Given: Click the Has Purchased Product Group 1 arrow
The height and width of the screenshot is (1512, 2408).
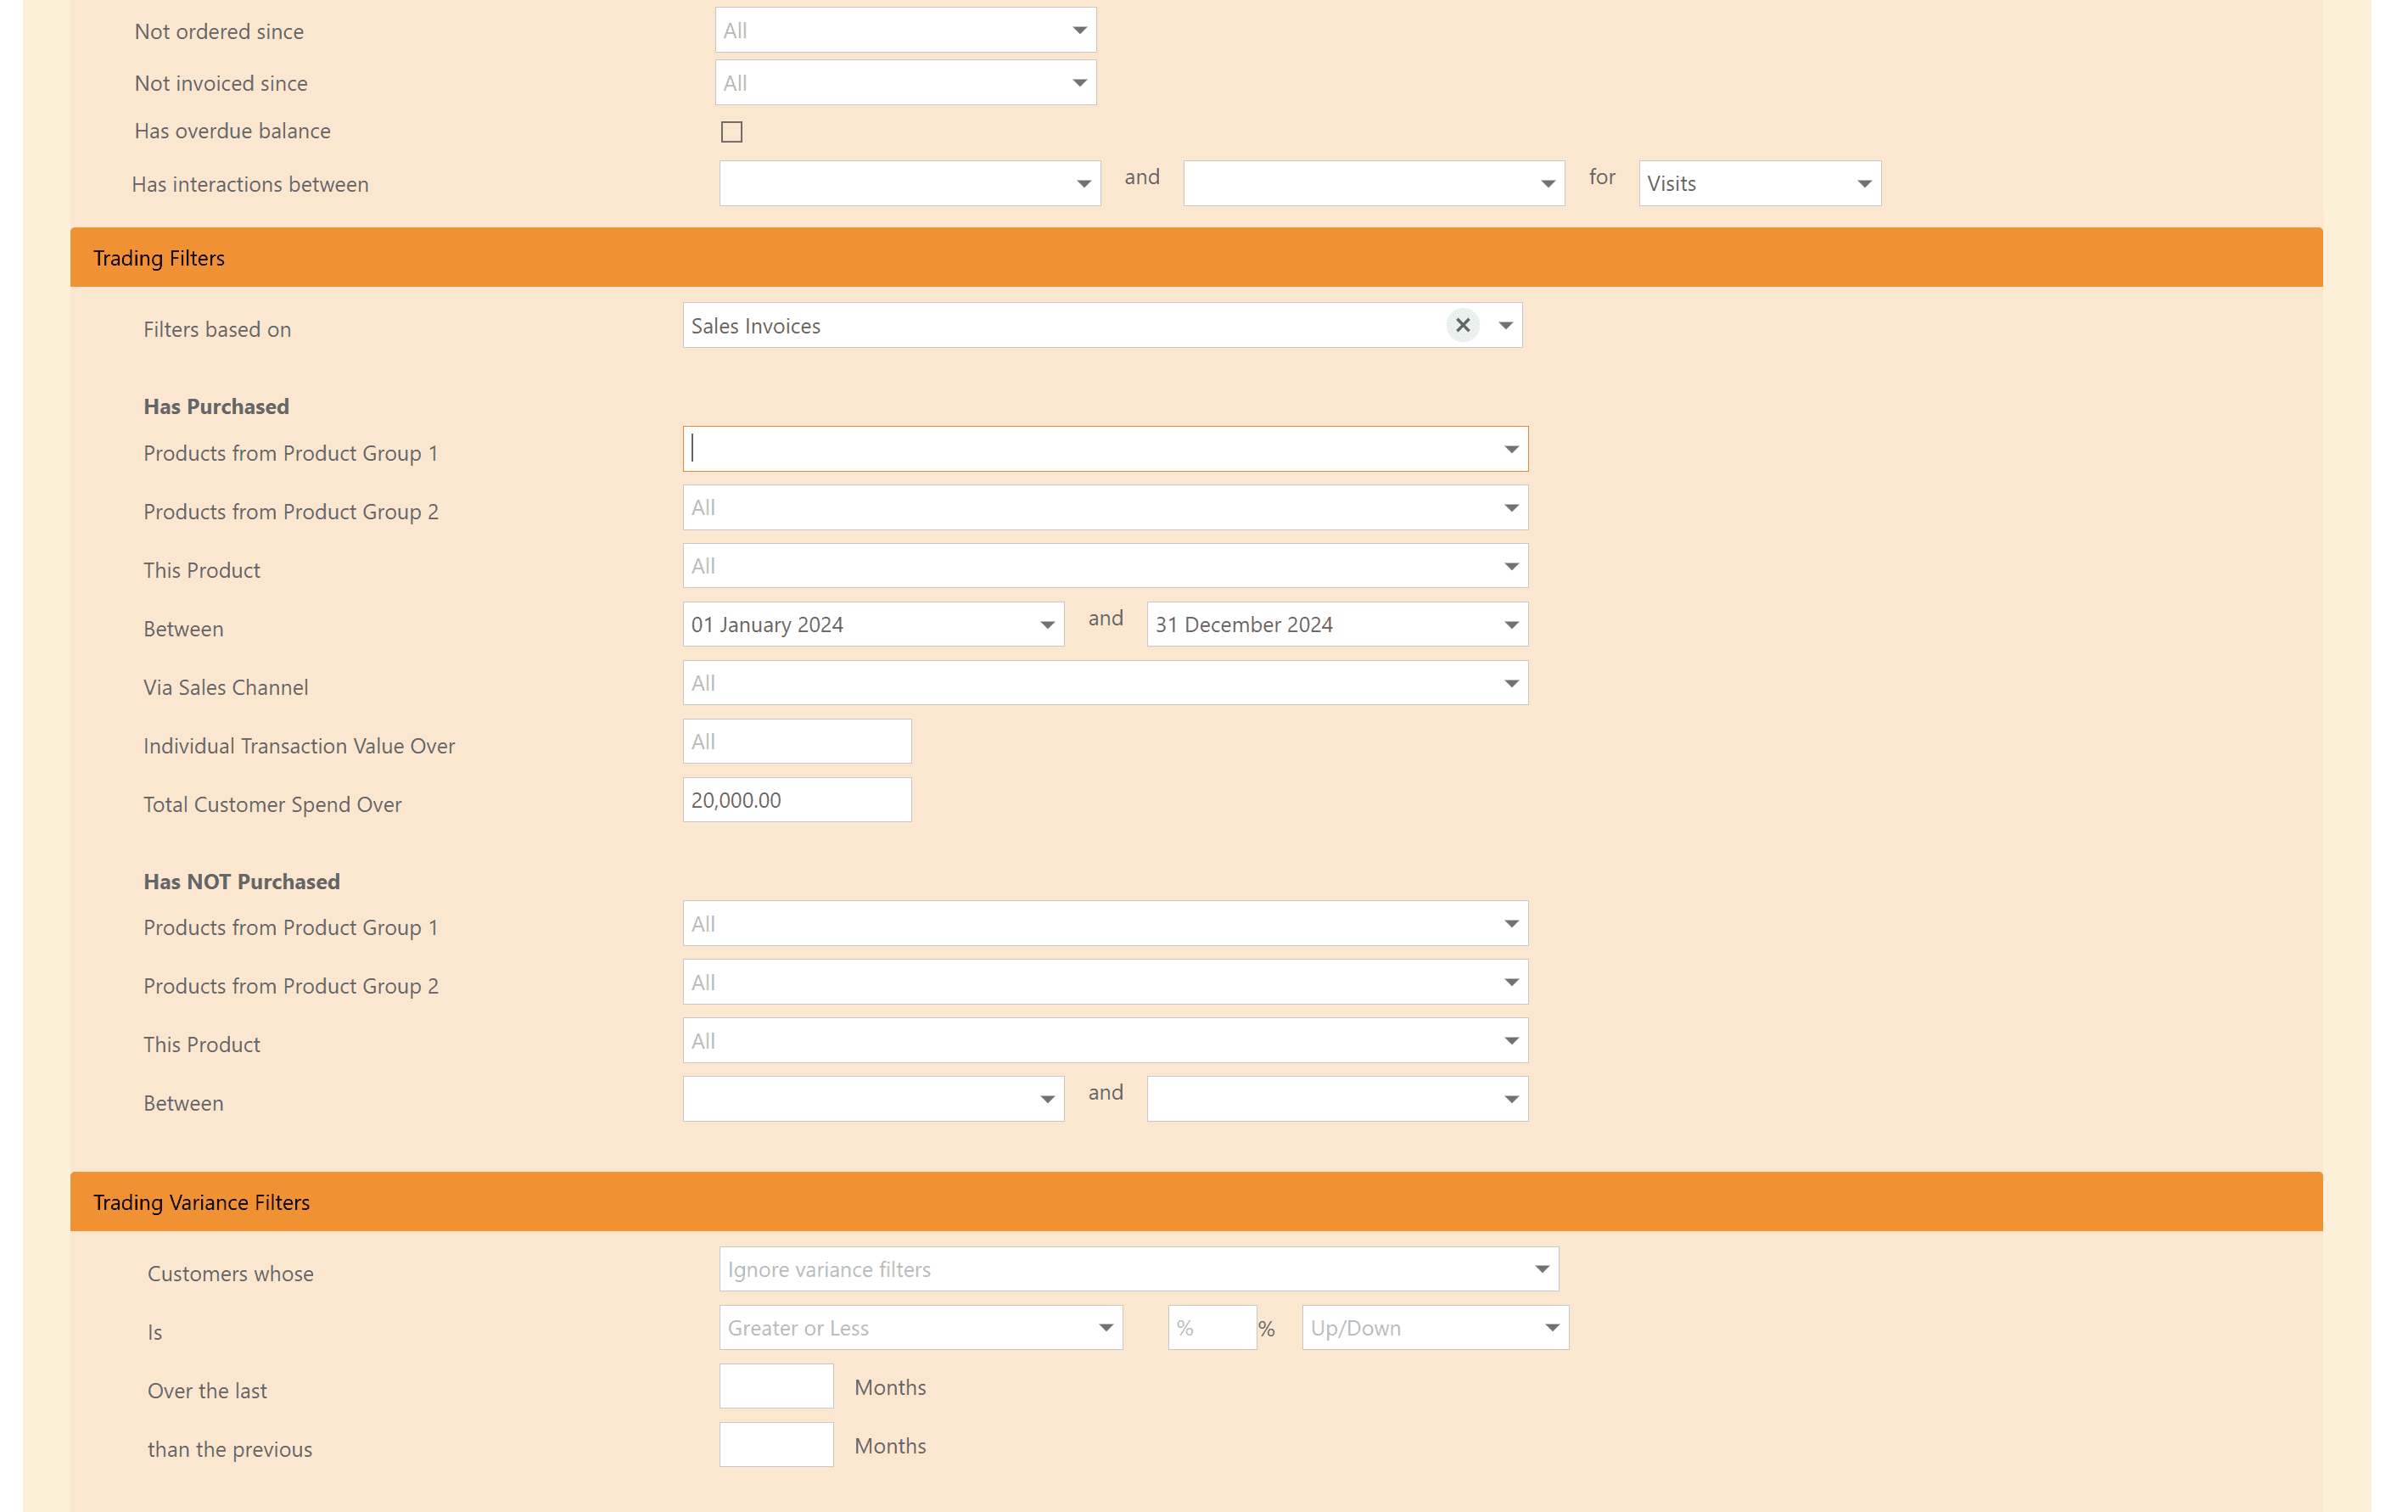Looking at the screenshot, I should [x=1511, y=449].
